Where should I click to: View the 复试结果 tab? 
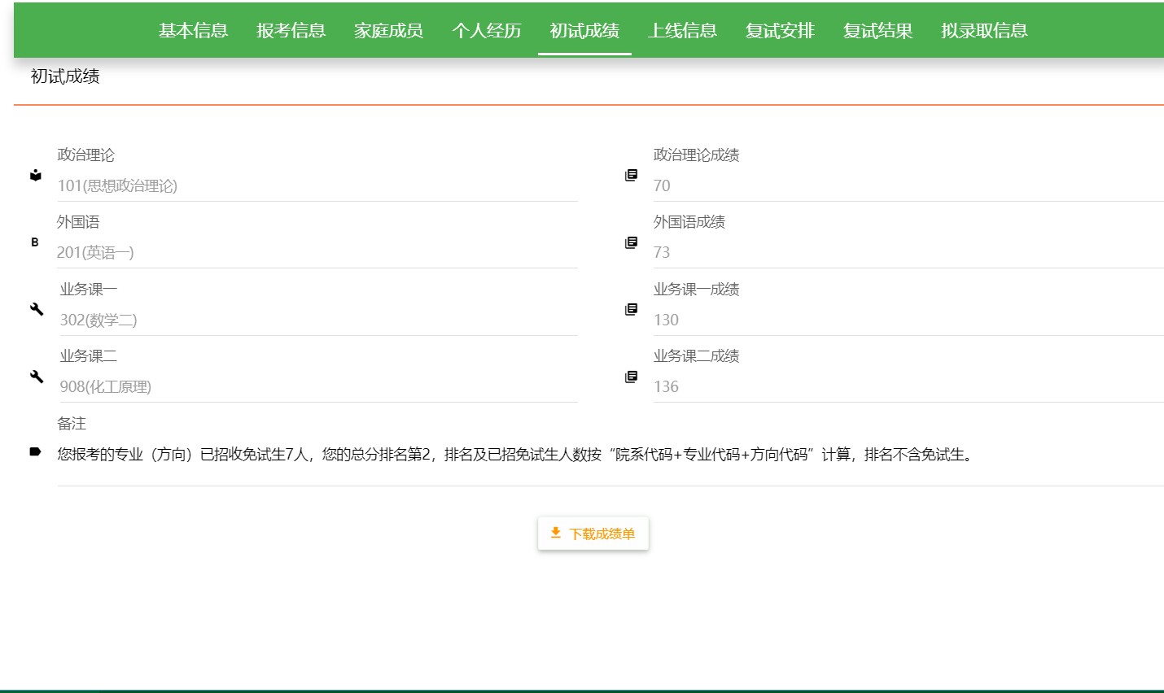coord(877,31)
